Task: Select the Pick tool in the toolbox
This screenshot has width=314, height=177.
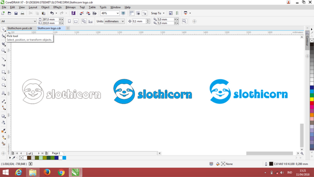Action: 3,29
